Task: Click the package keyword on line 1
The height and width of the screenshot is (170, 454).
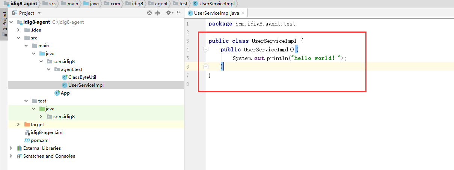Action: [x=220, y=24]
